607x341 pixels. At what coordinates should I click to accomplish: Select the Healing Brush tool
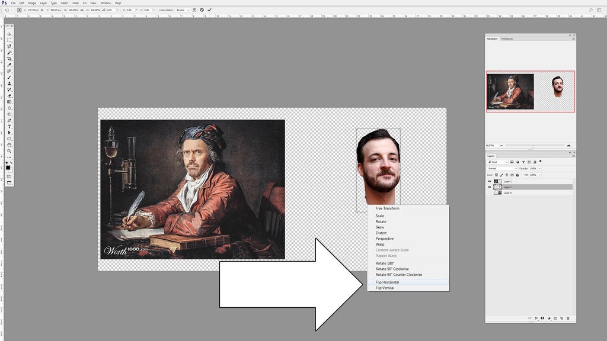pos(9,71)
